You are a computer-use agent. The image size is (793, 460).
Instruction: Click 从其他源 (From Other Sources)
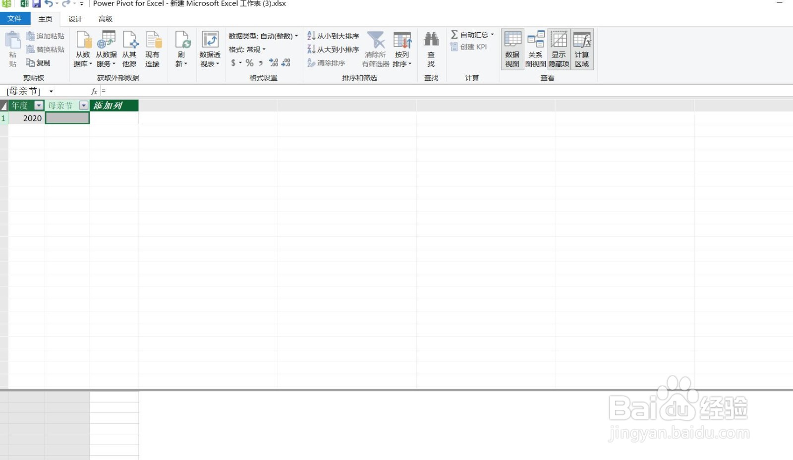point(129,49)
